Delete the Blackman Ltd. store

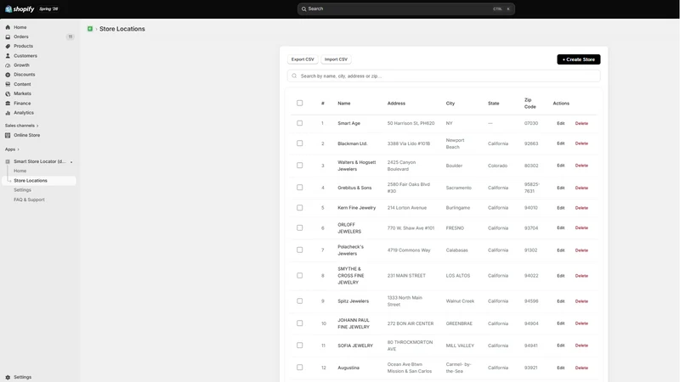point(581,143)
